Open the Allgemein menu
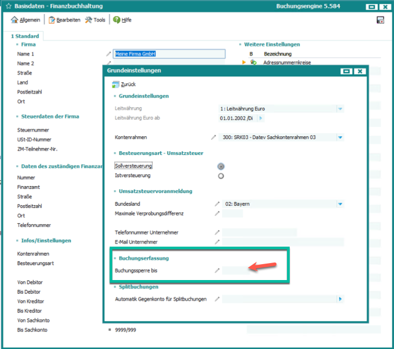 click(25, 20)
